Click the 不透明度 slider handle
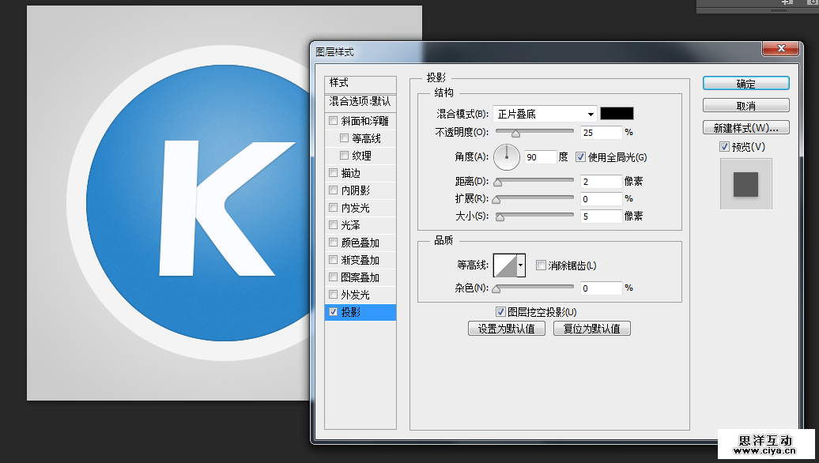Screen dimensions: 819x463 coord(515,134)
